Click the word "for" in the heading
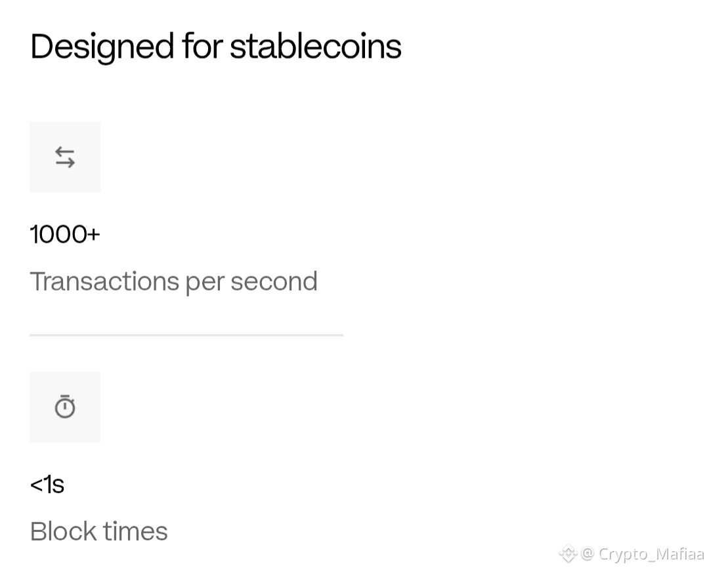The height and width of the screenshot is (570, 709). pos(202,47)
